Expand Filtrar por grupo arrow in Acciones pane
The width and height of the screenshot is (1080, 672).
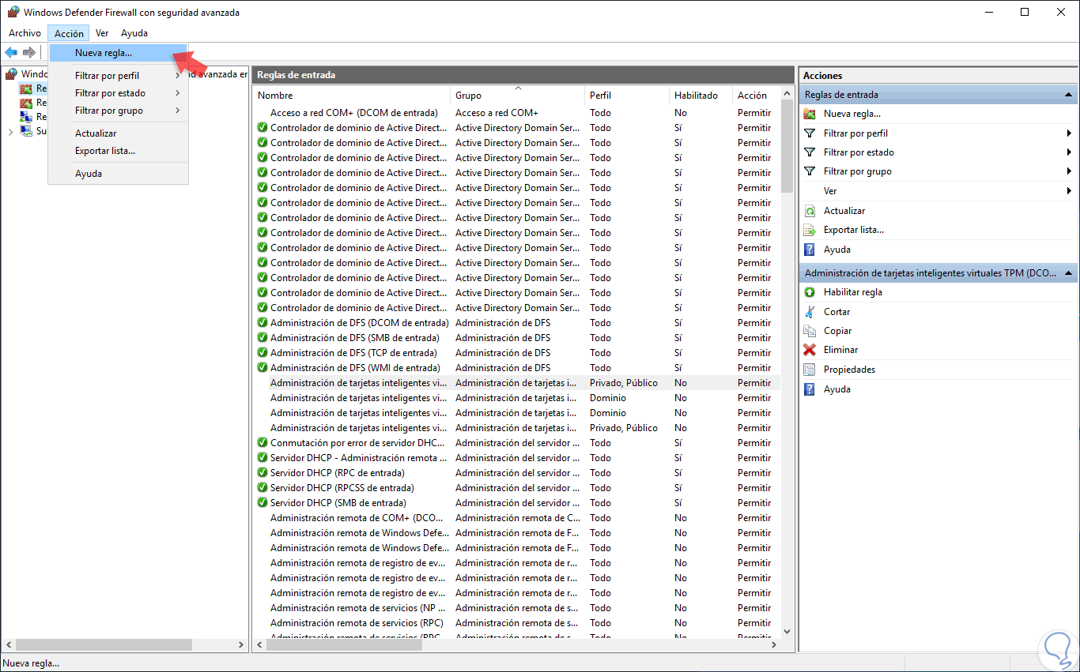[1069, 171]
